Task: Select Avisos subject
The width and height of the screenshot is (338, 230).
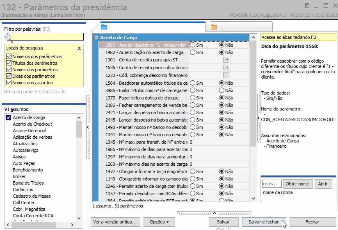Action: click(19, 157)
